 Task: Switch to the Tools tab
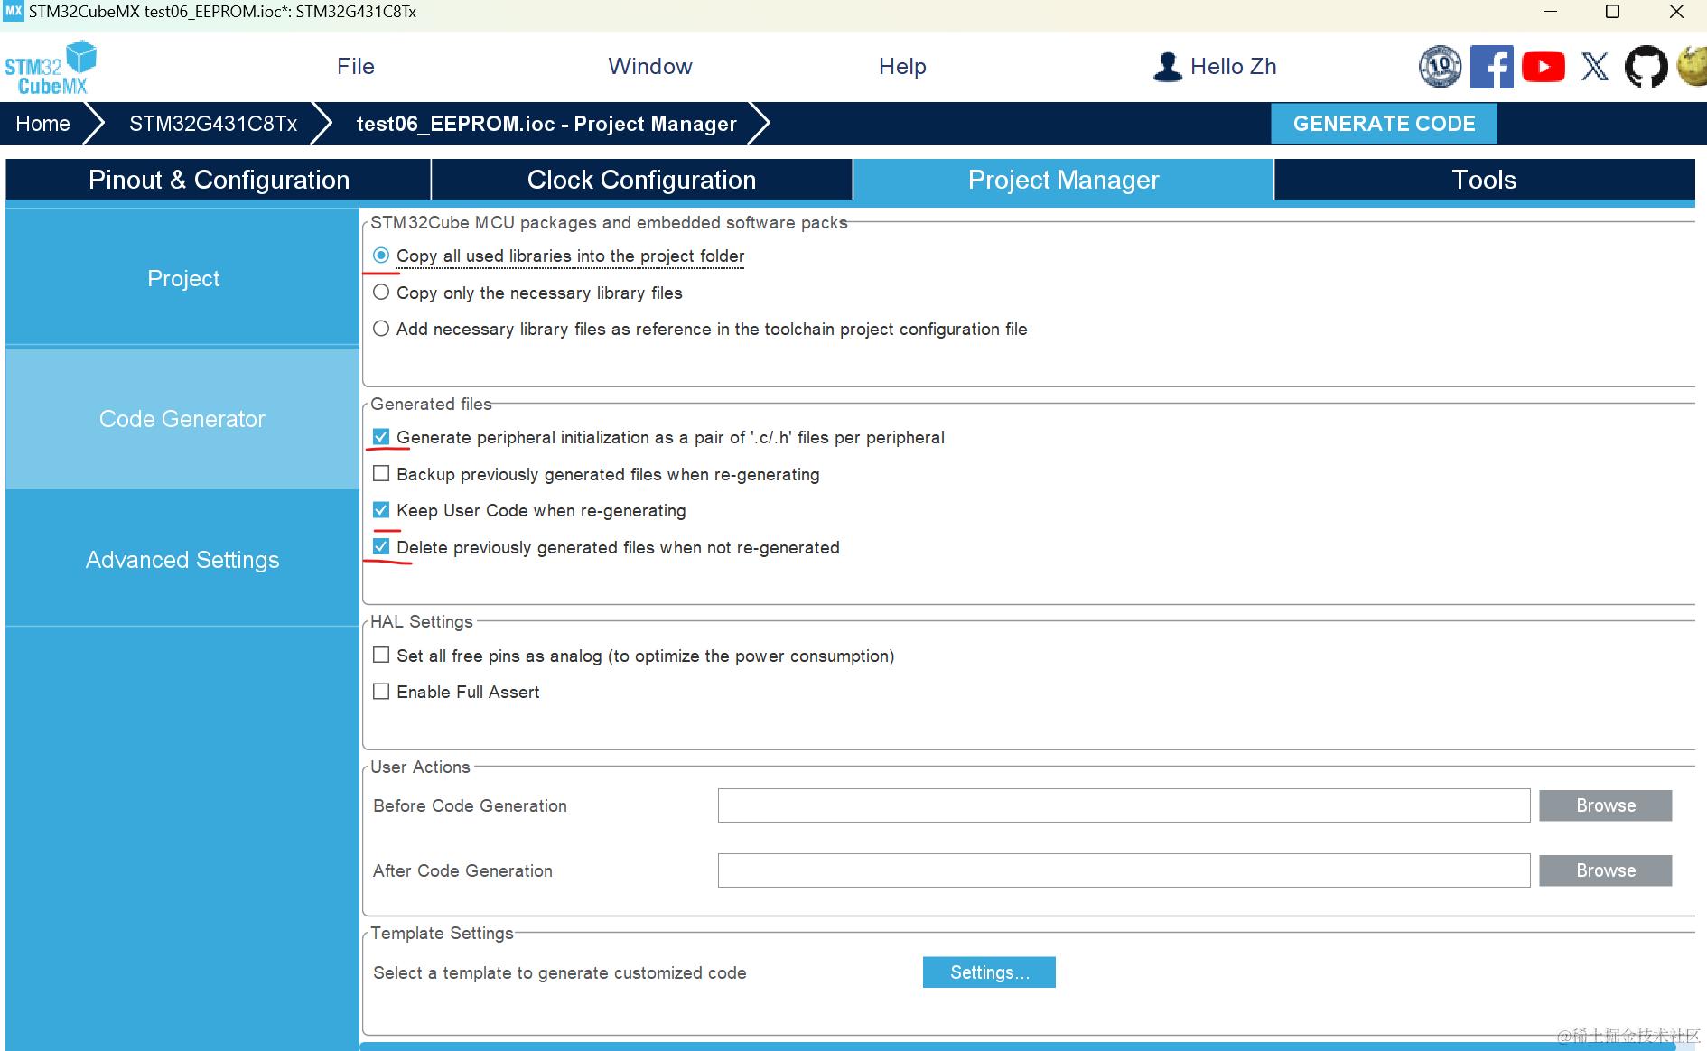click(x=1484, y=180)
